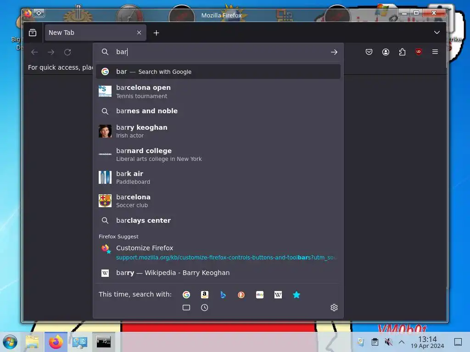Search this time with Bing icon
Viewport: 470px width, 352px height.
coord(223,295)
